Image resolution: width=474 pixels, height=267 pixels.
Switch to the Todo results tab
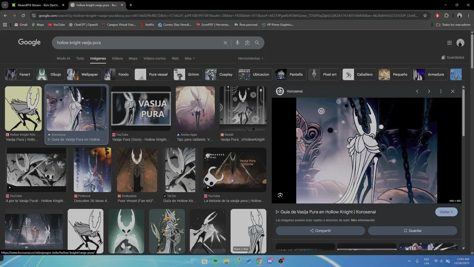pyautogui.click(x=80, y=59)
